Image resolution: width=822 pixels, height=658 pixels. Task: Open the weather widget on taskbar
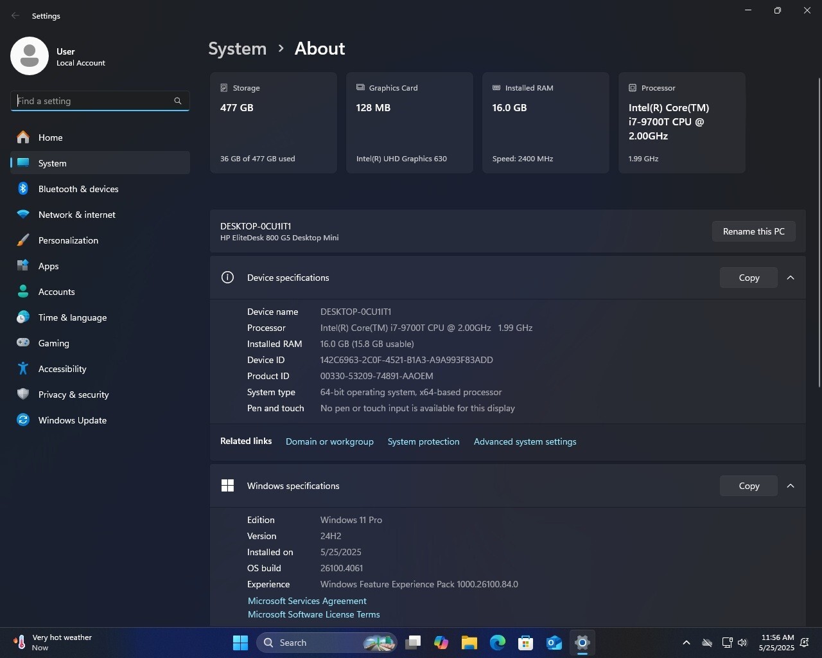[53, 643]
